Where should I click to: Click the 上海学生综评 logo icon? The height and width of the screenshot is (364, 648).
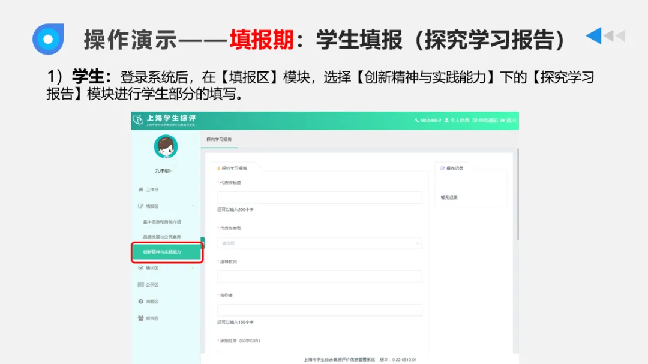[138, 120]
